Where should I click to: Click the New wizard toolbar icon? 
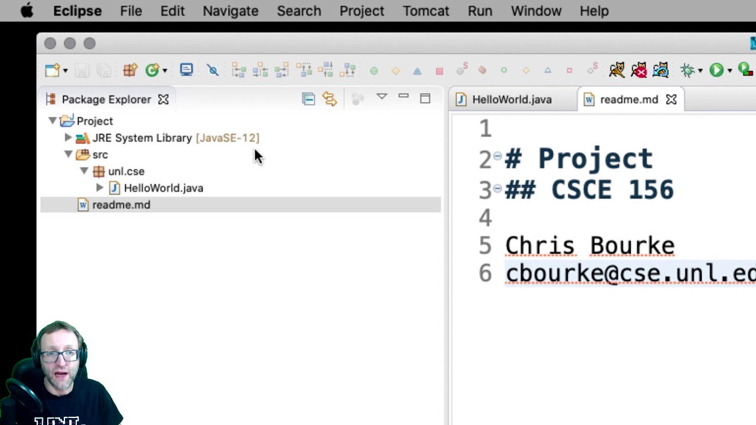pos(51,70)
